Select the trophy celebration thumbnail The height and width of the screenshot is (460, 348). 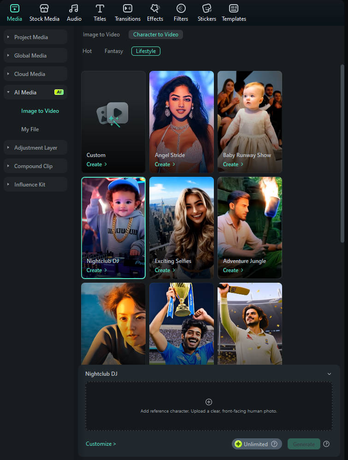pos(182,324)
